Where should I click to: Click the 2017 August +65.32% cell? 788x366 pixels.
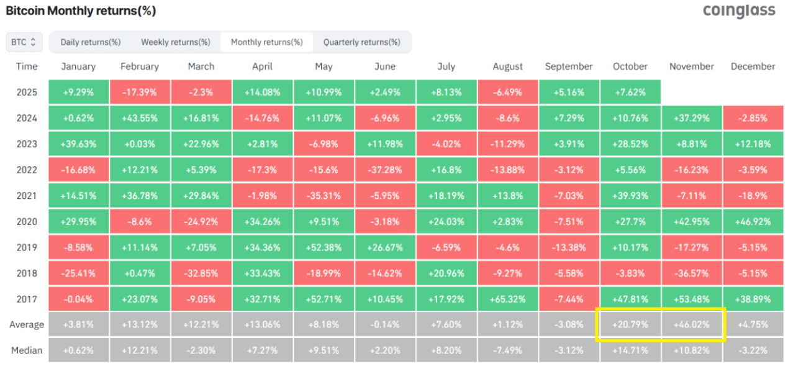[x=507, y=299]
